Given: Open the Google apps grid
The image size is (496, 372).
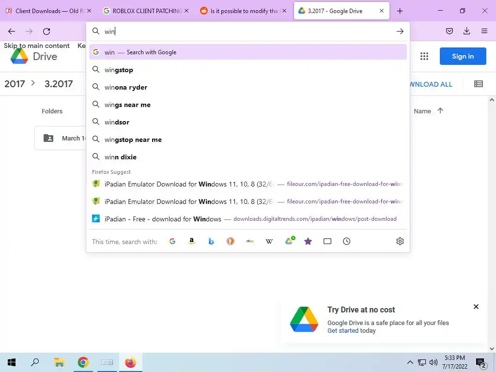Looking at the screenshot, I should click(424, 56).
